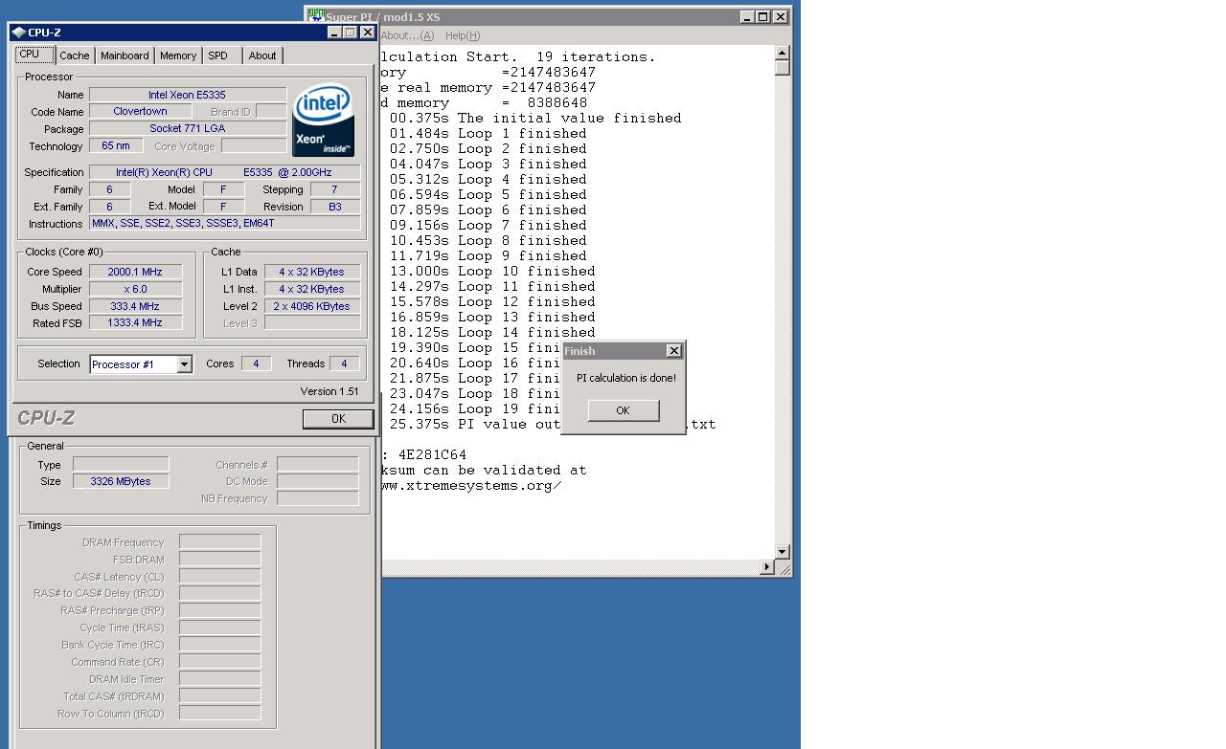Click the Code Name value Clovertown
Image resolution: width=1226 pixels, height=749 pixels.
coord(140,112)
